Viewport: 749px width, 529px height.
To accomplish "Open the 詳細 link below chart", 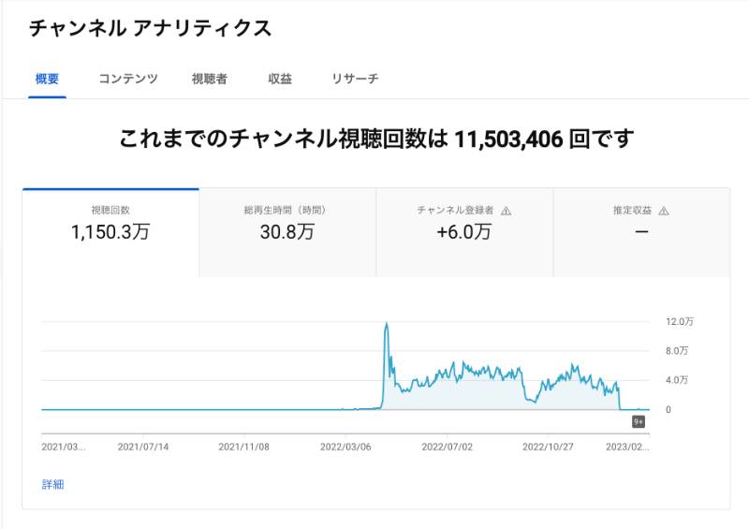I will coord(52,485).
